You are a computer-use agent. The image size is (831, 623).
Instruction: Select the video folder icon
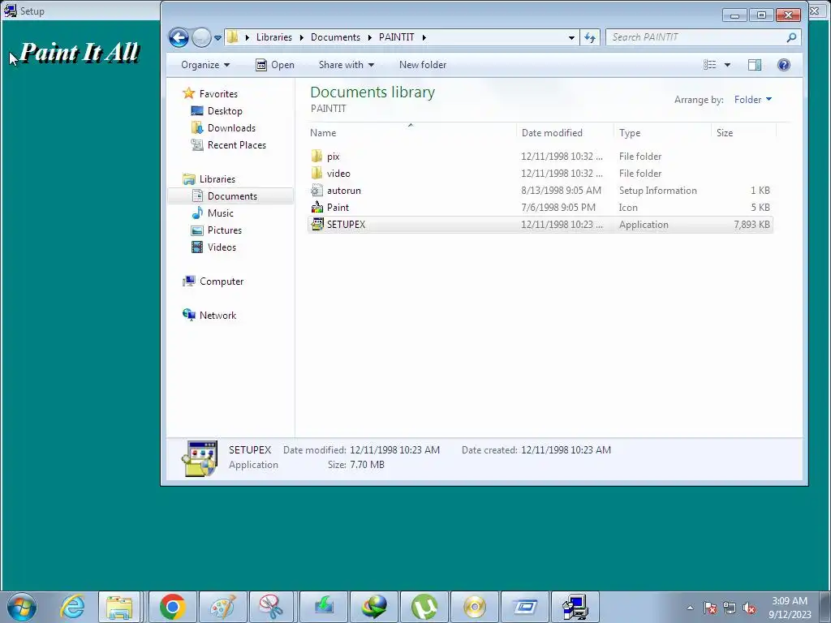click(317, 173)
